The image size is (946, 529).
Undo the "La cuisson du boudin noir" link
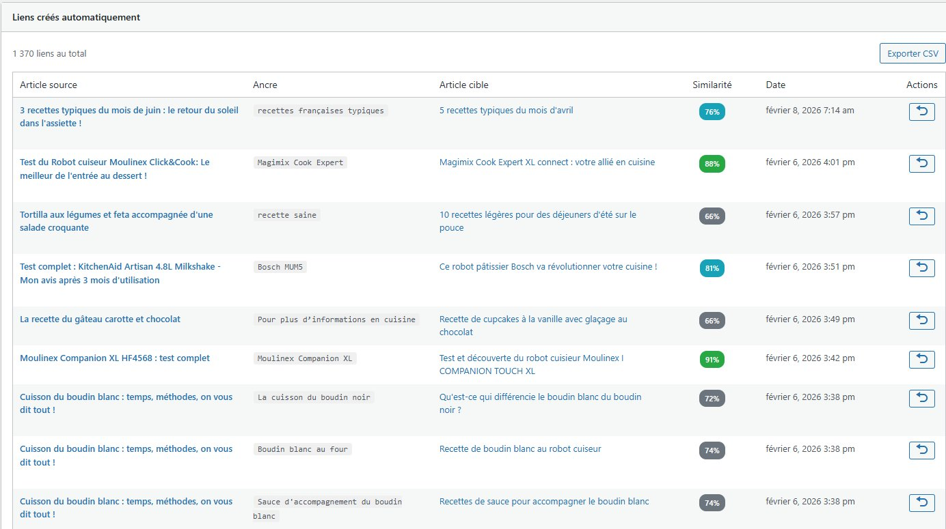(x=922, y=398)
